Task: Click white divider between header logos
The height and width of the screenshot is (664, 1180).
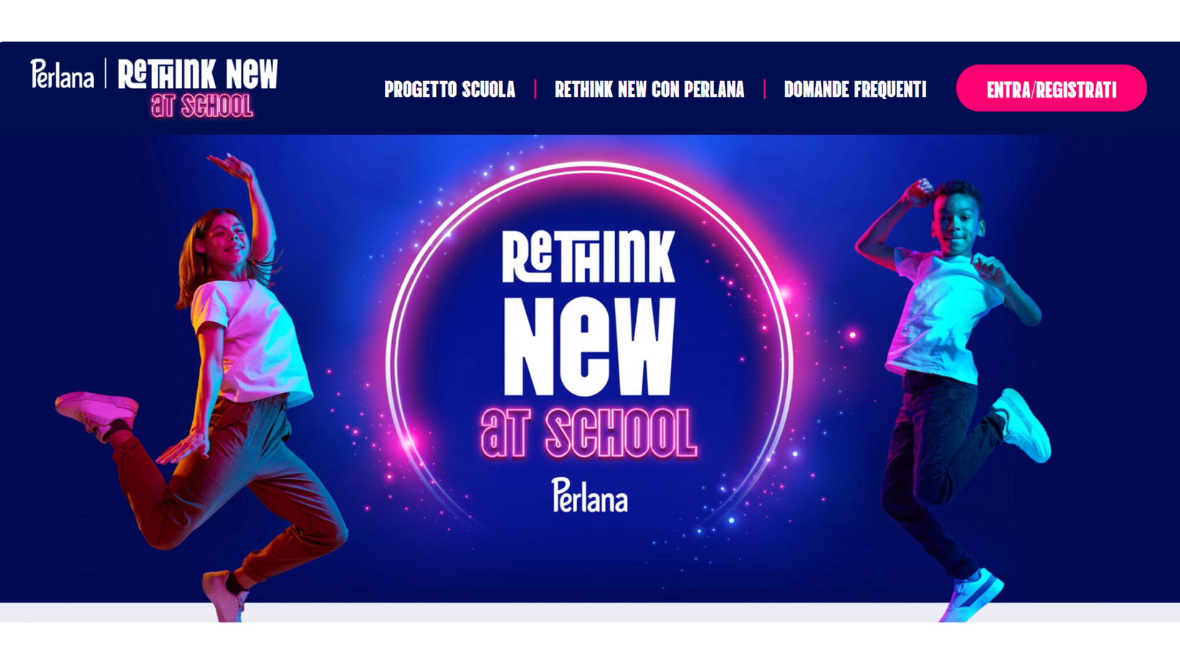Action: (x=105, y=73)
